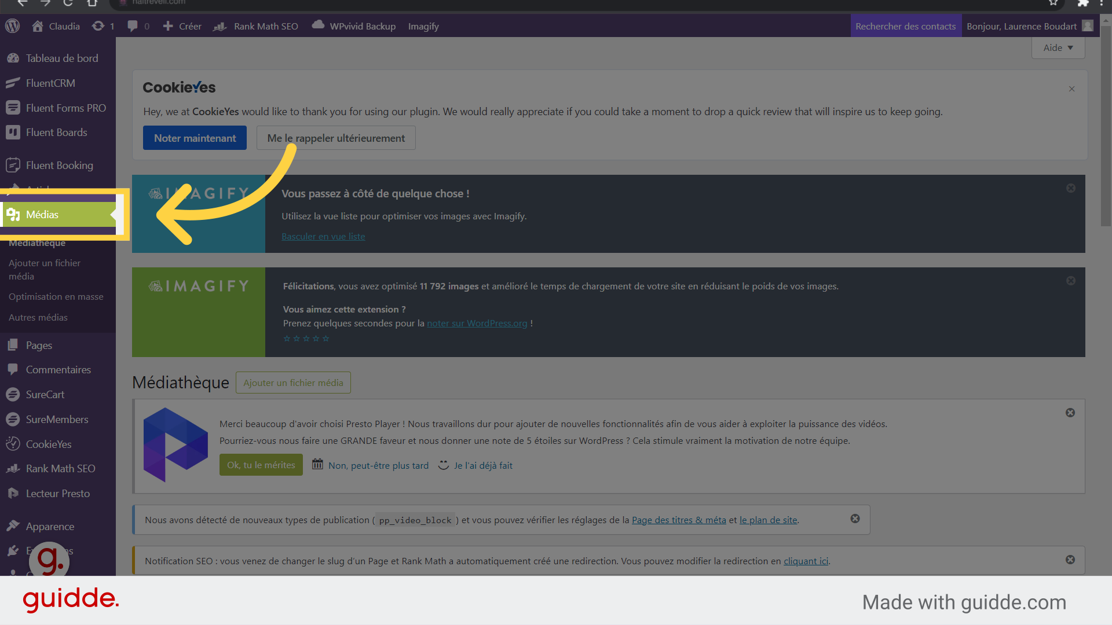
Task: Open the WordPress logo menu
Action: 13,26
